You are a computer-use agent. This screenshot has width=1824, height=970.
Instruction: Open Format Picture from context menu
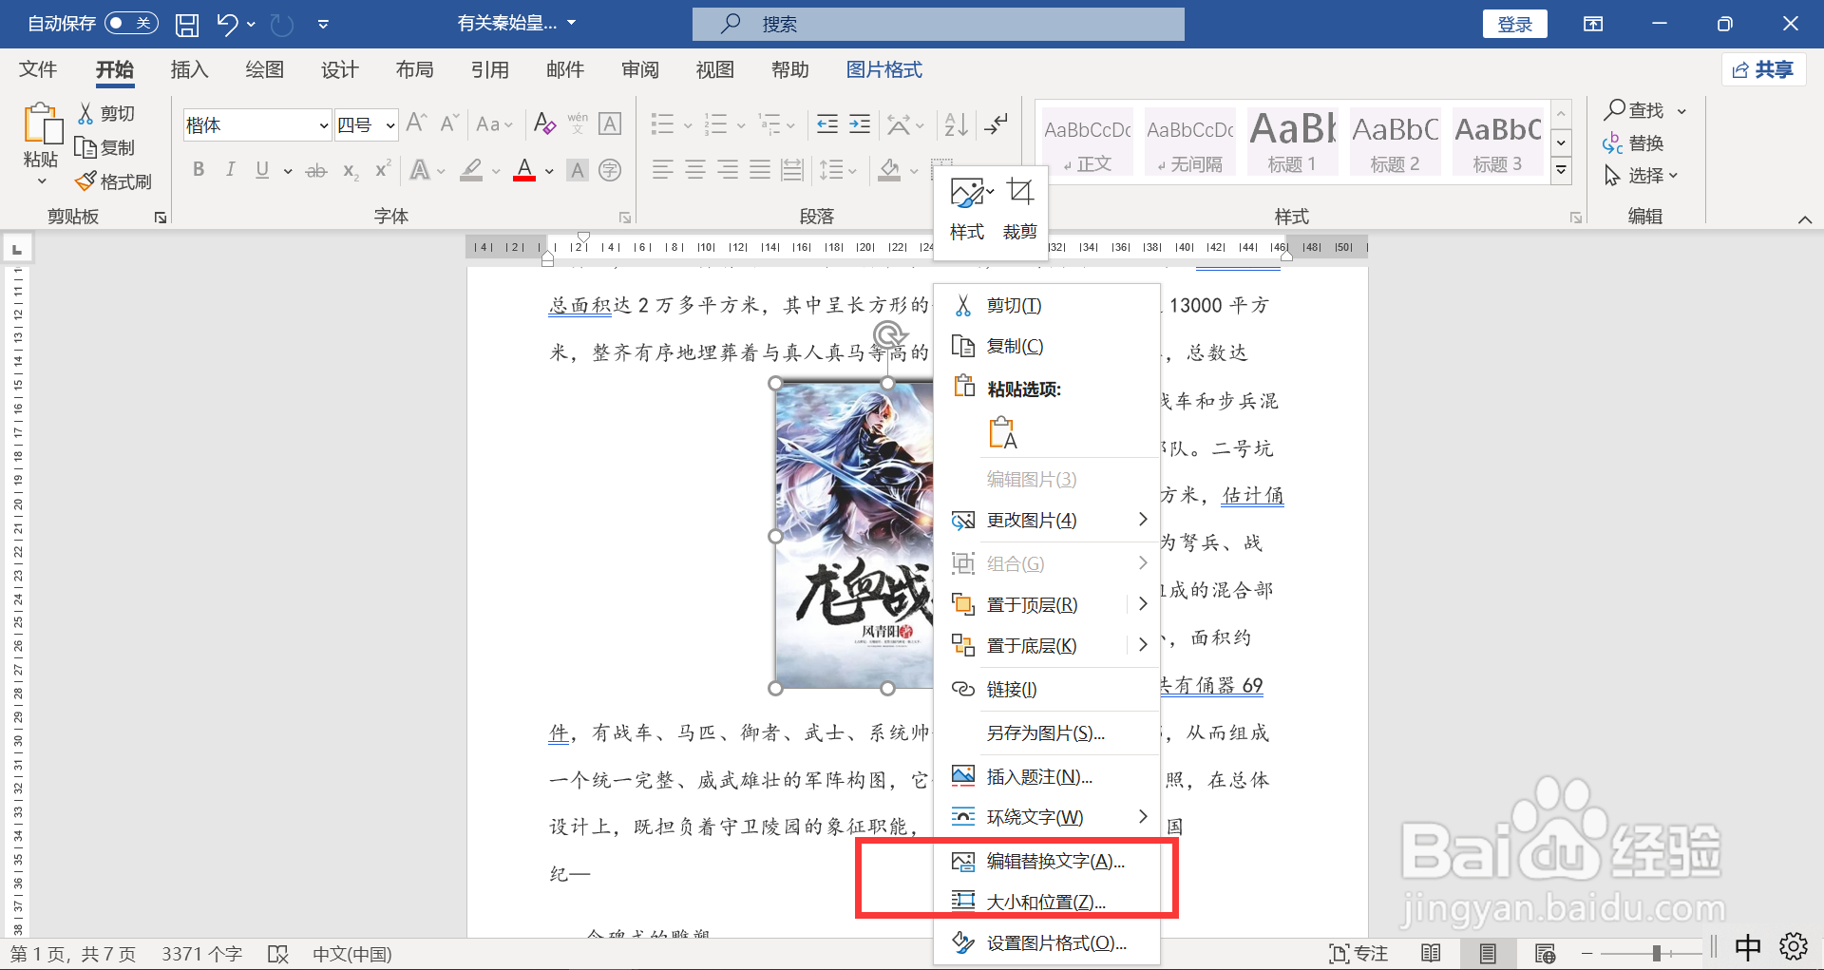1047,942
